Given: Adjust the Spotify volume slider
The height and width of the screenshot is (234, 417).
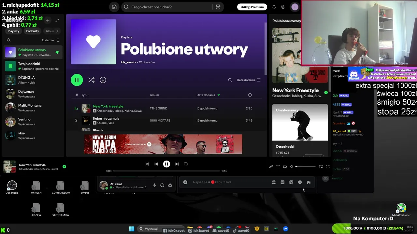Looking at the screenshot, I should point(306,167).
